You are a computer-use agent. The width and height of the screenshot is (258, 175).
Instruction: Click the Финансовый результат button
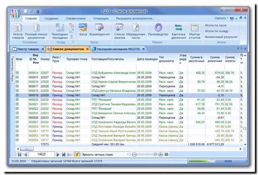pyautogui.click(x=221, y=37)
